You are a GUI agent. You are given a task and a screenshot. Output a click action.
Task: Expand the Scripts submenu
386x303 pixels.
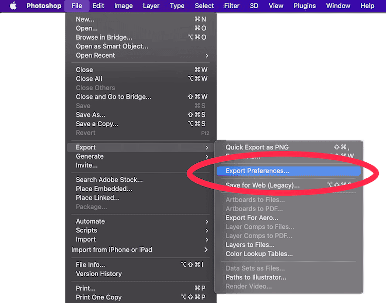(86, 230)
